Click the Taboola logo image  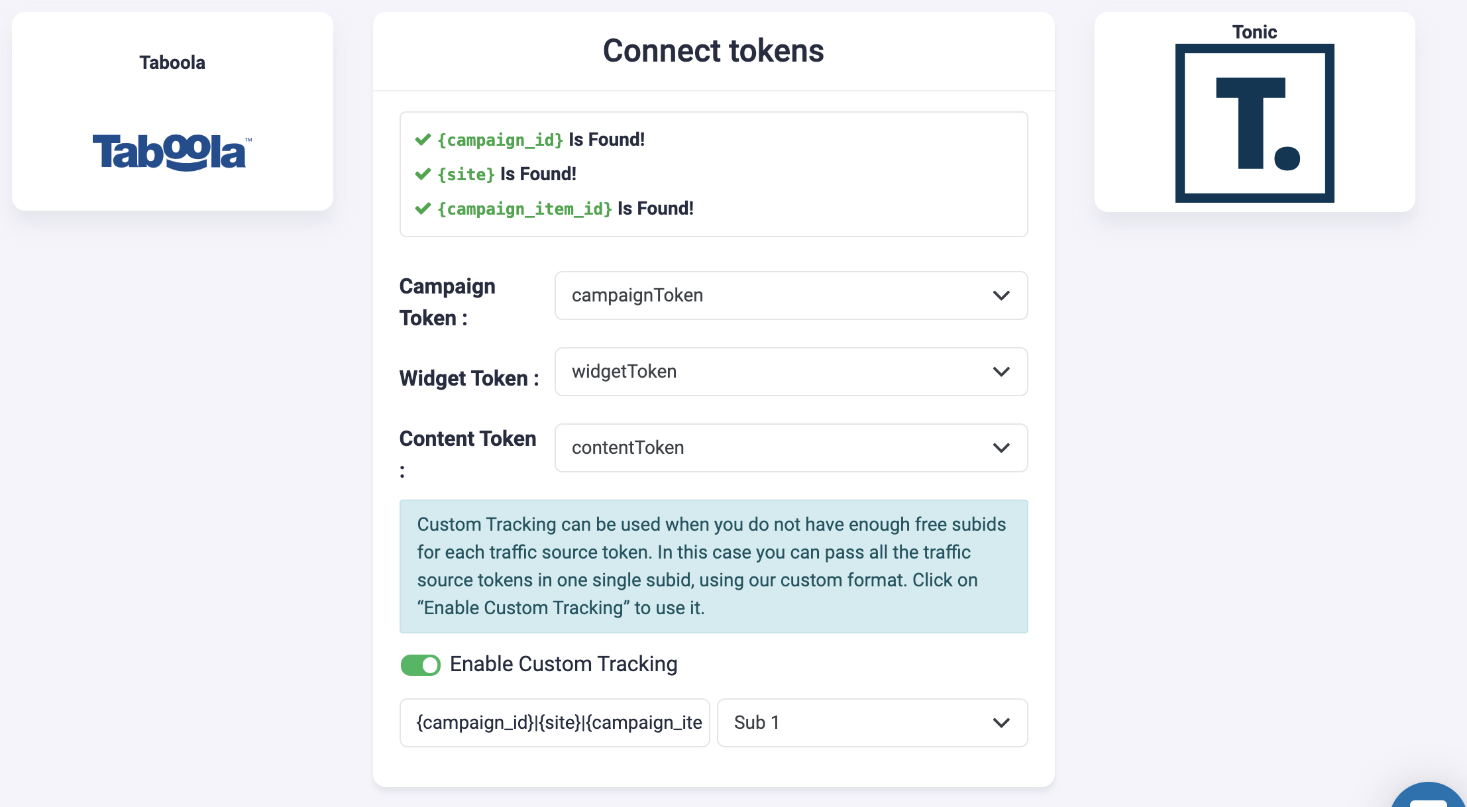coord(171,152)
